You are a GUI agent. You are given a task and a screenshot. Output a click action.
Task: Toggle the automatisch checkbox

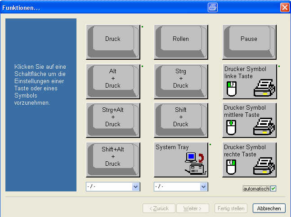pyautogui.click(x=273, y=189)
